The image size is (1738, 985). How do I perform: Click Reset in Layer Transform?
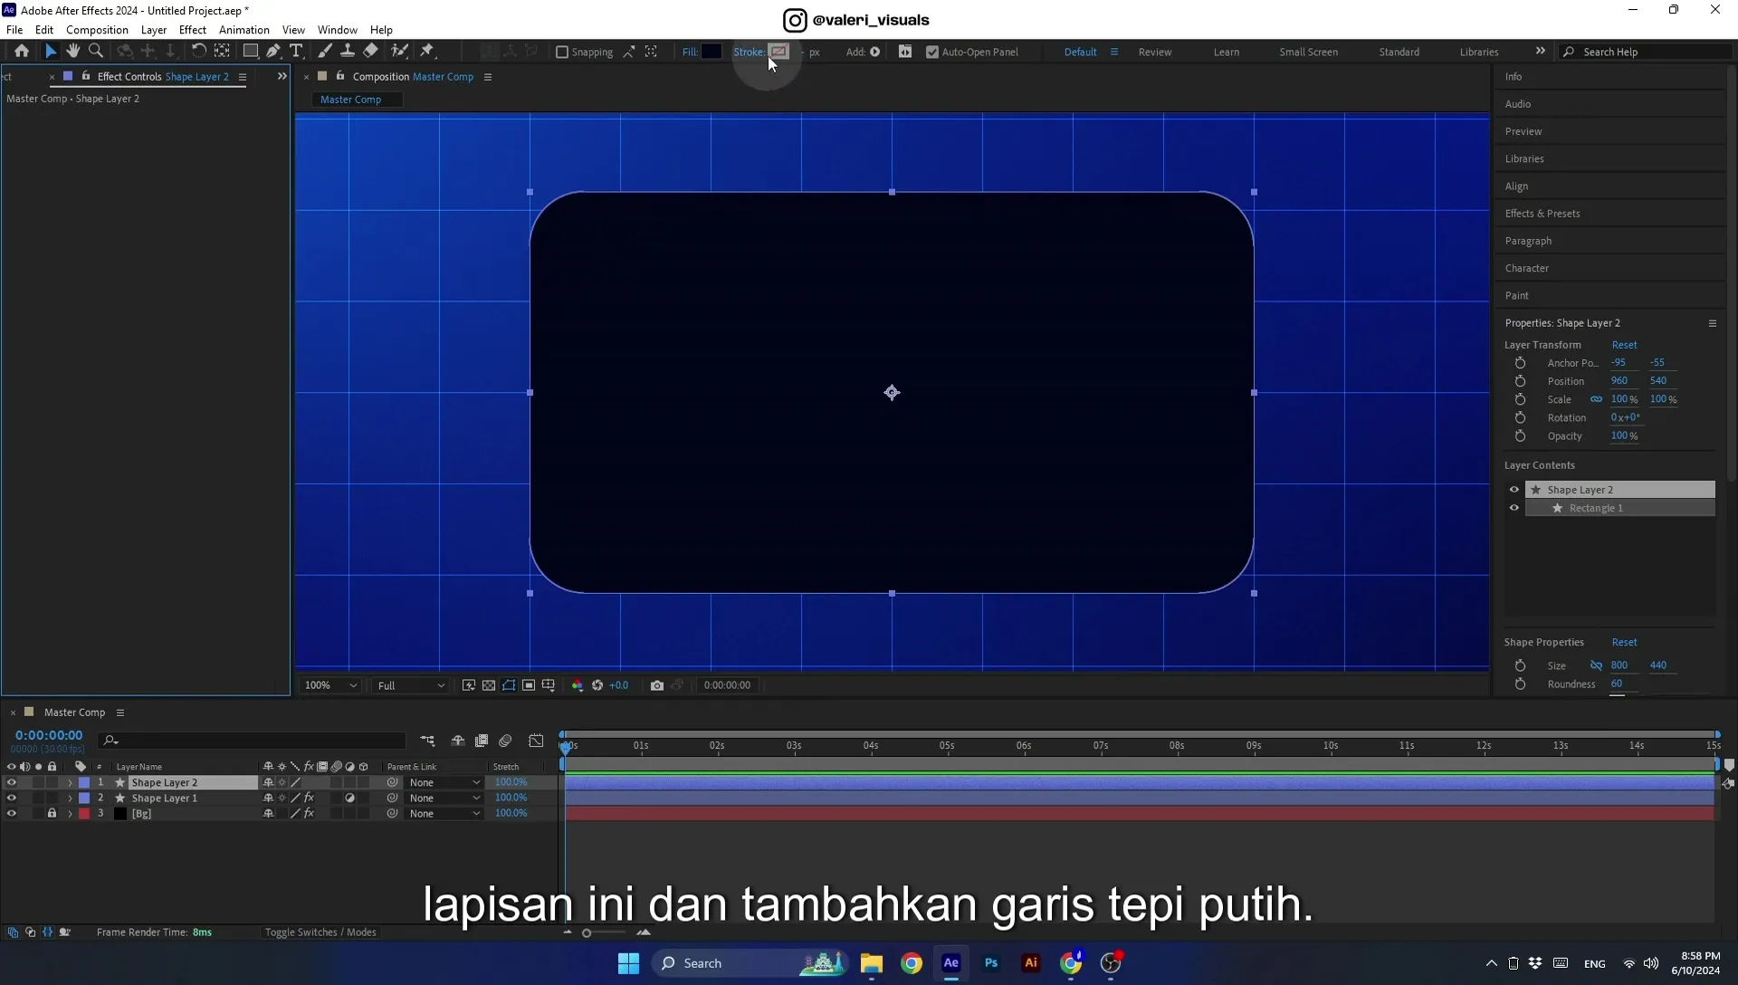pos(1624,345)
